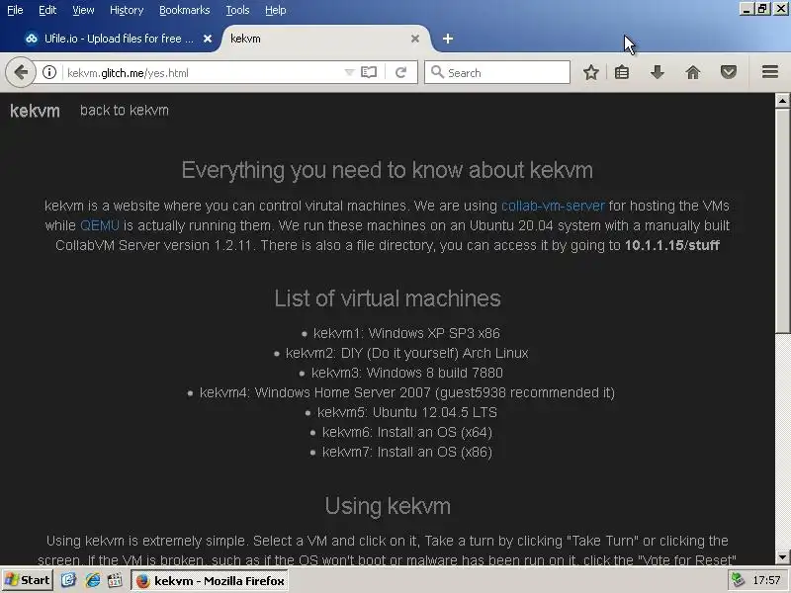Bookmark this page with the star icon
The width and height of the screenshot is (791, 593).
[590, 72]
